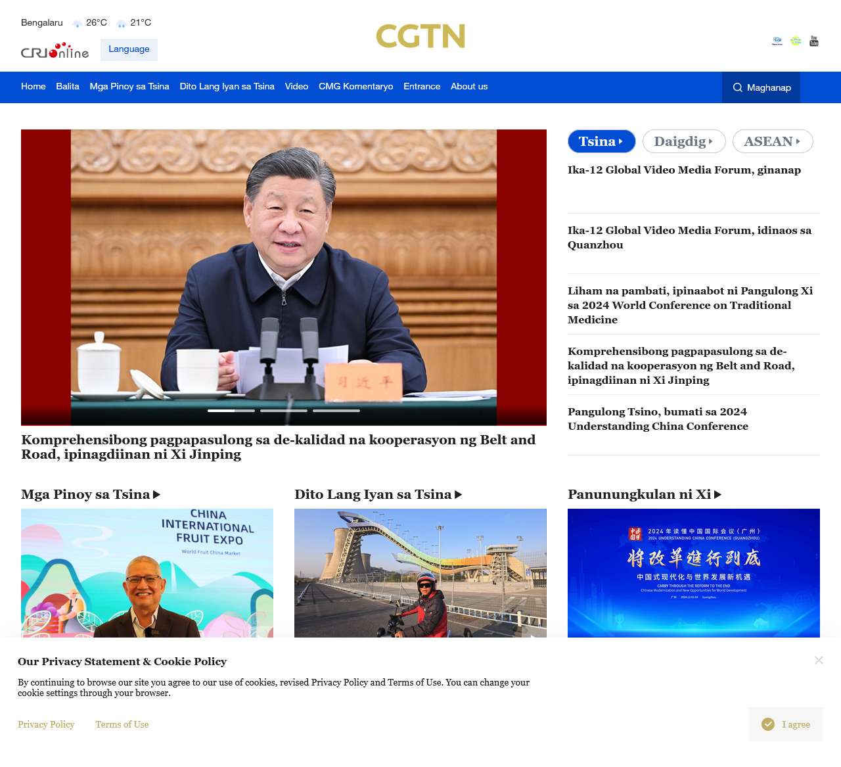Dismiss the cookie banner with the X
The height and width of the screenshot is (767, 841).
(x=819, y=660)
